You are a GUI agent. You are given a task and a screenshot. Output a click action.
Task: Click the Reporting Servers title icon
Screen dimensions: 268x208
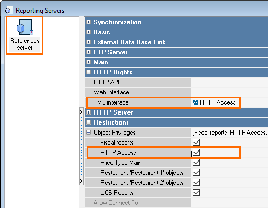[9, 10]
